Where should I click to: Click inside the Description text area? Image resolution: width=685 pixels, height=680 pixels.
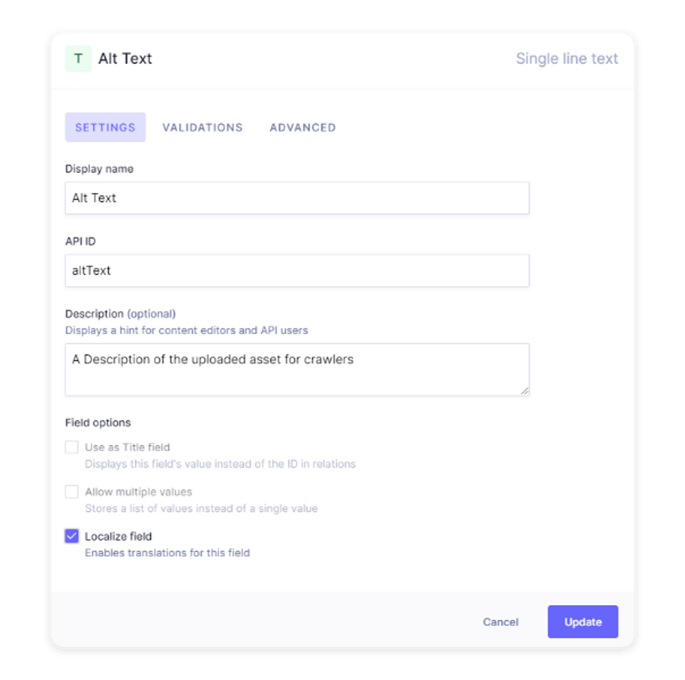tap(297, 369)
